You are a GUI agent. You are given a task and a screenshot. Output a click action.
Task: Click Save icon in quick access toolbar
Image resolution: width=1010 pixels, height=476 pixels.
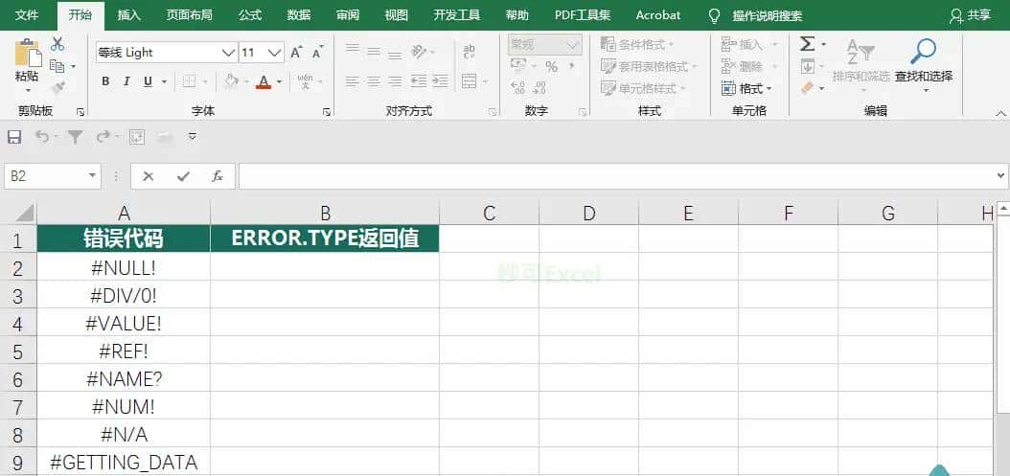(14, 137)
